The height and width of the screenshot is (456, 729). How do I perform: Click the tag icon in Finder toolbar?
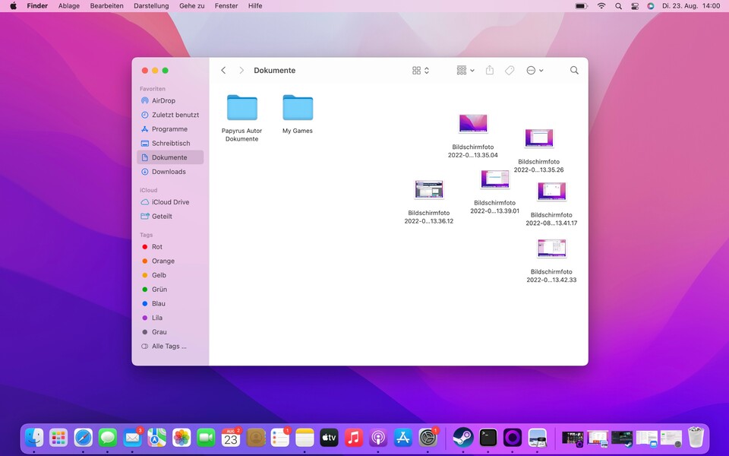[510, 70]
